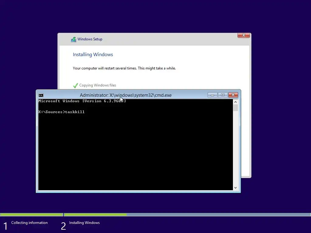Viewport: 311px width, 233px height.
Task: Maximize the cmd.exe command prompt window
Action: (x=223, y=95)
